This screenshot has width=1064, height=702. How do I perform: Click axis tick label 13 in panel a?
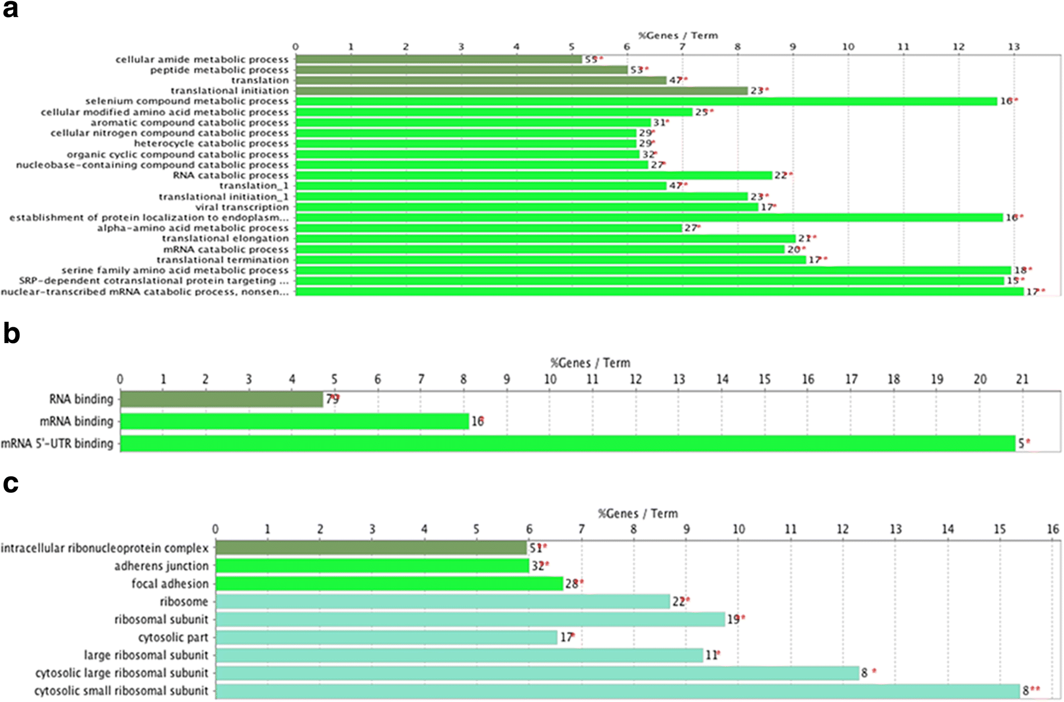(x=1014, y=47)
